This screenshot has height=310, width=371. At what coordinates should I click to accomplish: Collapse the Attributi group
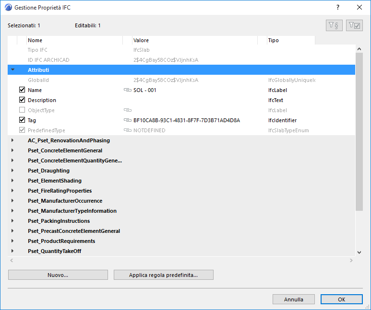tap(13, 69)
